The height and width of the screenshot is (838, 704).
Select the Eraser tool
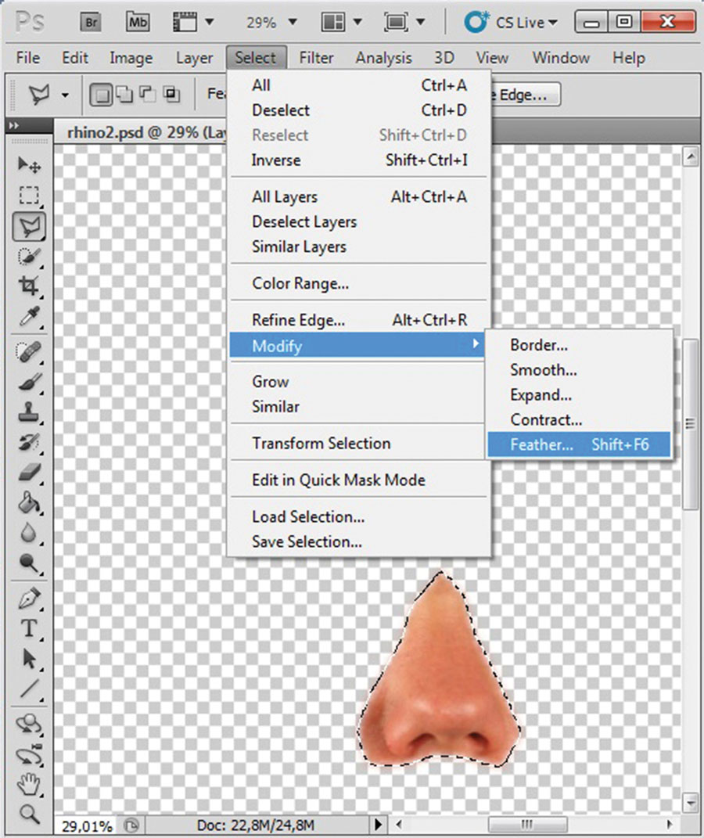29,472
